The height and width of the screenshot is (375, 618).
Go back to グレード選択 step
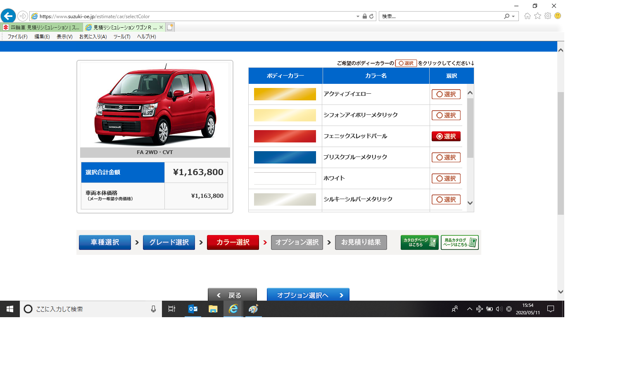(x=169, y=242)
